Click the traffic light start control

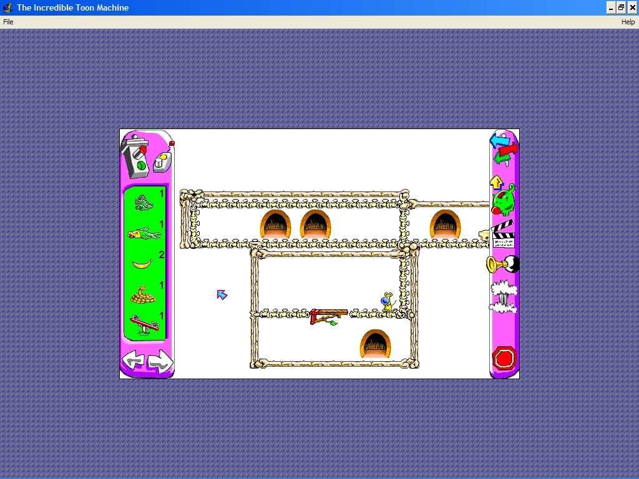(135, 157)
